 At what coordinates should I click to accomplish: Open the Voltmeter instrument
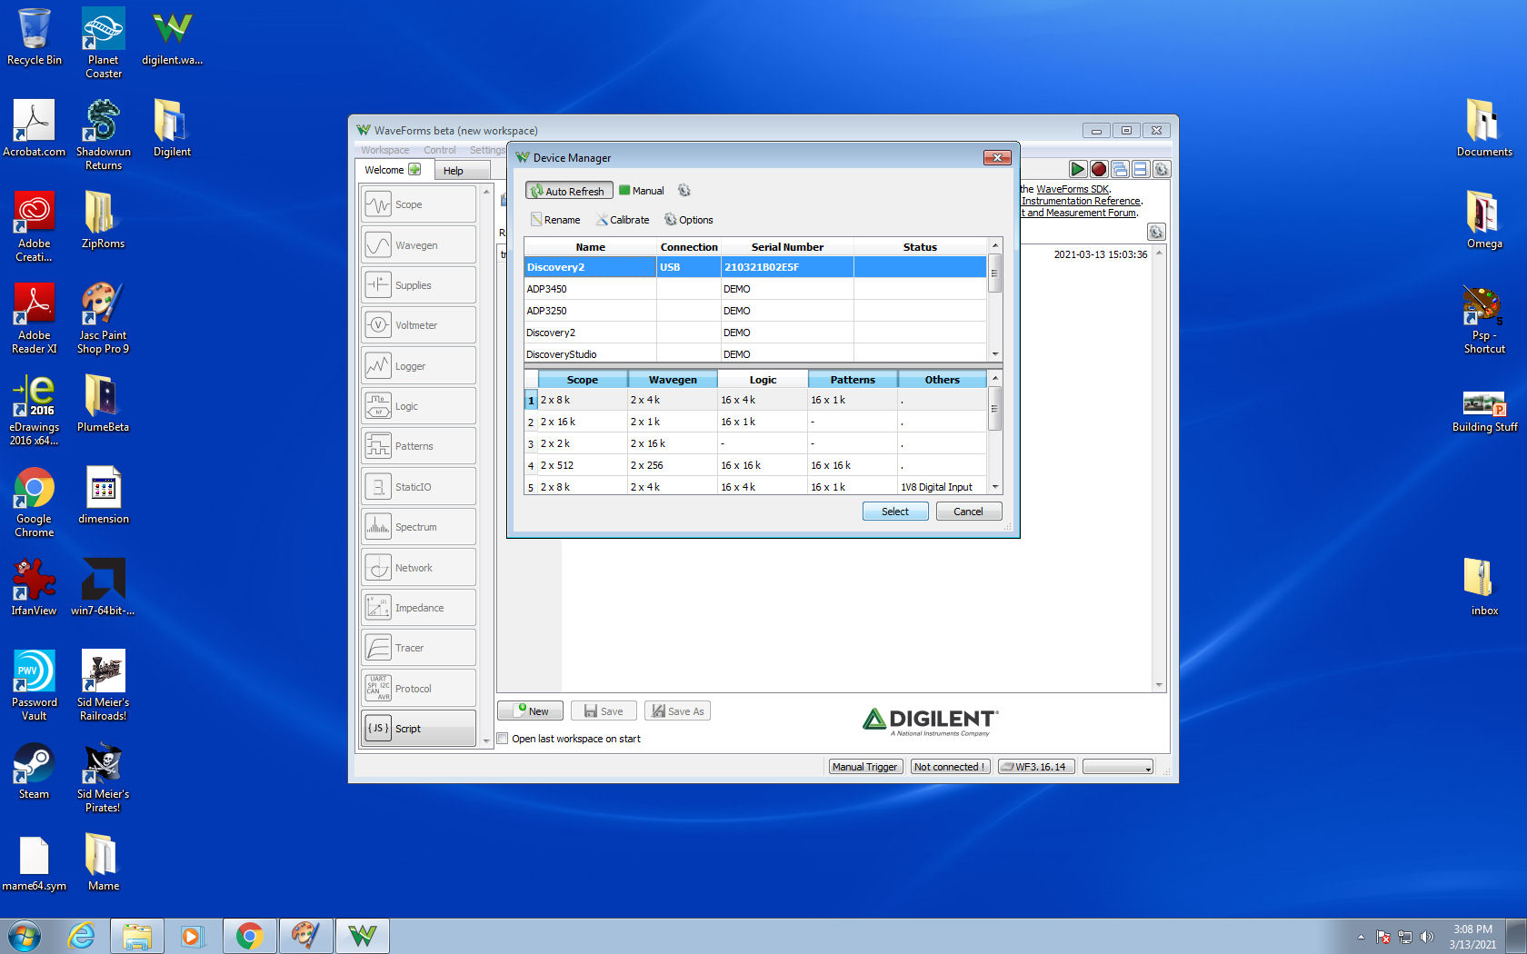418,325
